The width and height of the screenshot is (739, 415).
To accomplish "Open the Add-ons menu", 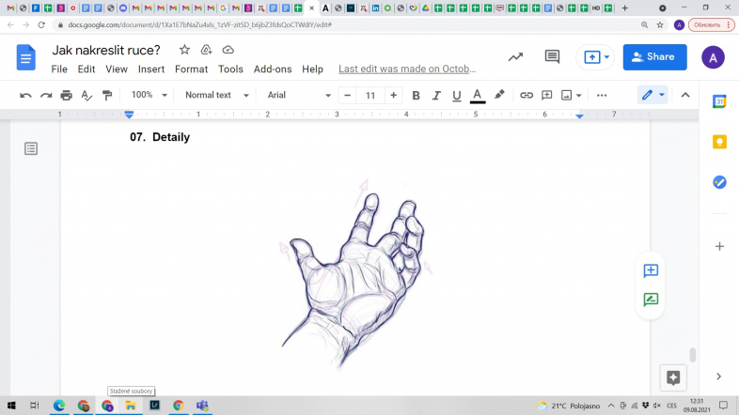I will click(x=273, y=69).
